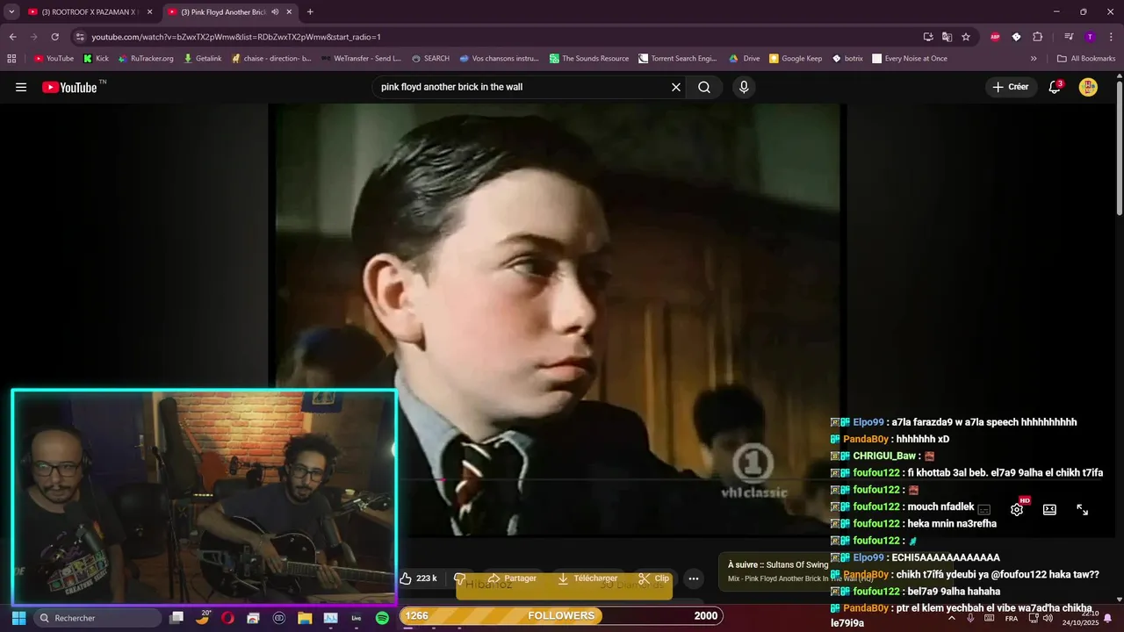Screen dimensions: 1124x632
Task: Open a new browser tab
Action: tap(310, 12)
